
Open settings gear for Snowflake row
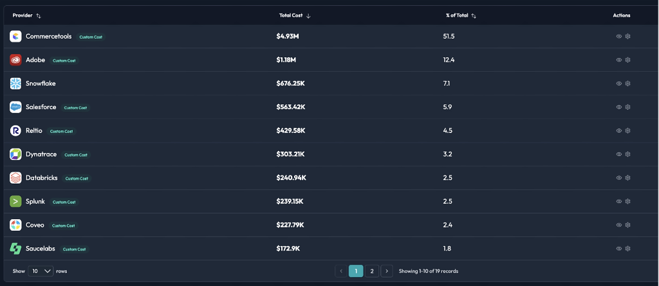point(628,84)
